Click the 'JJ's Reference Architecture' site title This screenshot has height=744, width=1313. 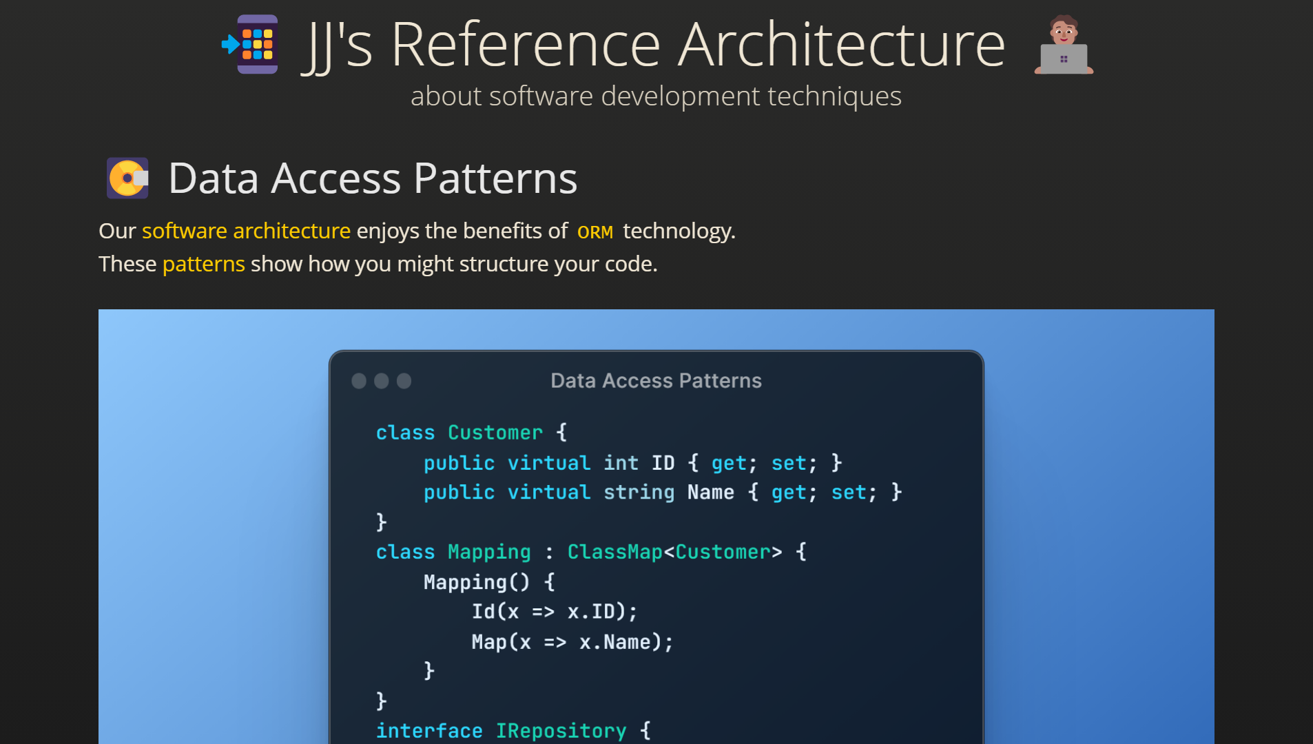click(x=654, y=44)
